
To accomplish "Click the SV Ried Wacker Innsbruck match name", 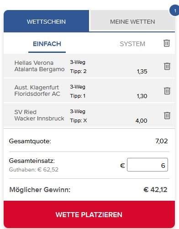I will [39, 115].
